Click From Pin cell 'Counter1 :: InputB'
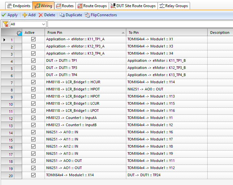233x185 pixels. 85,125
